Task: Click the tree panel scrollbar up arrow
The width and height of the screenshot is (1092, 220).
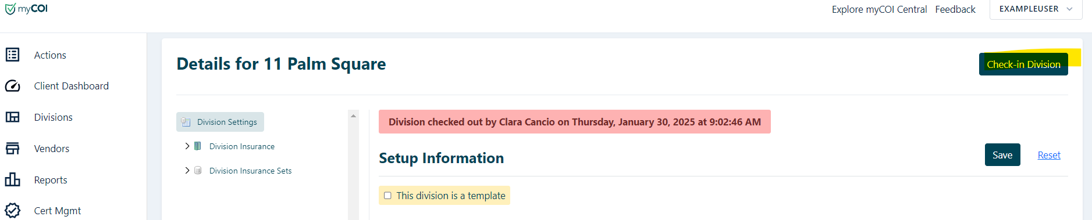Action: pyautogui.click(x=353, y=116)
